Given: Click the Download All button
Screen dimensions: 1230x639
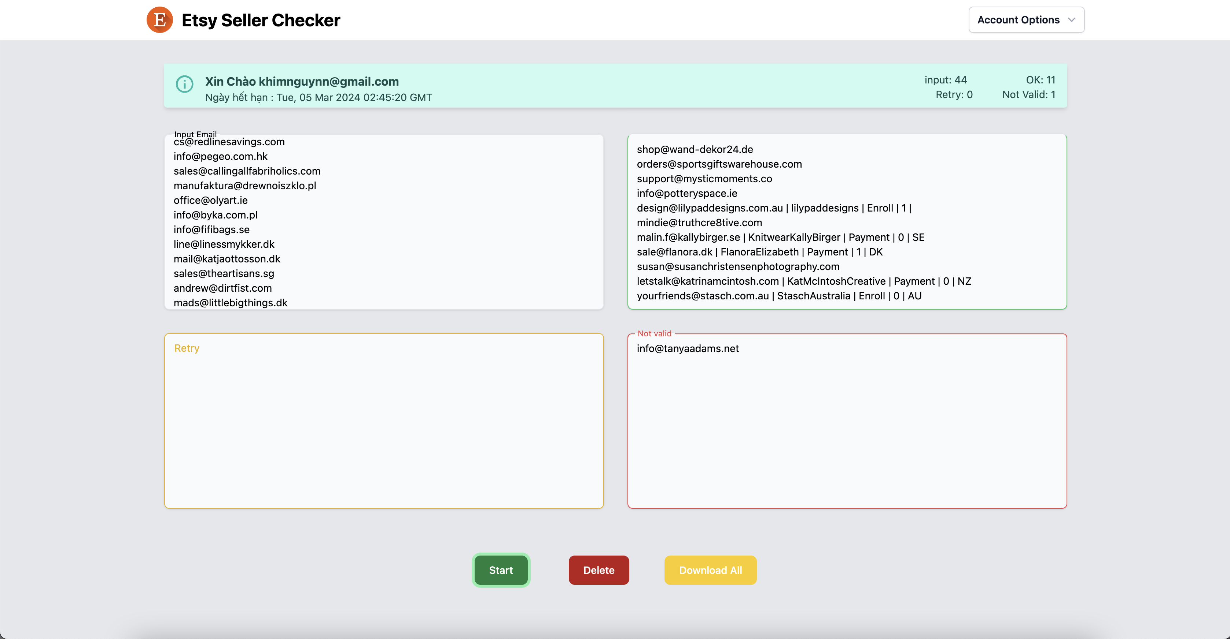Looking at the screenshot, I should pyautogui.click(x=711, y=570).
